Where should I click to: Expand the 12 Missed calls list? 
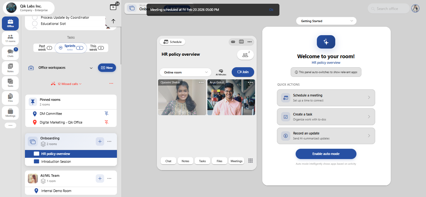pyautogui.click(x=67, y=84)
